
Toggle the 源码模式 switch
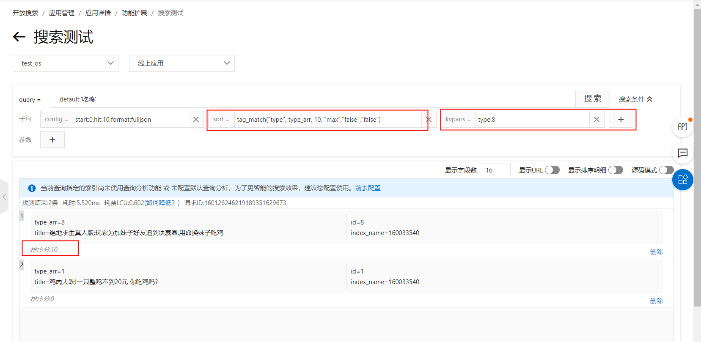coord(666,170)
